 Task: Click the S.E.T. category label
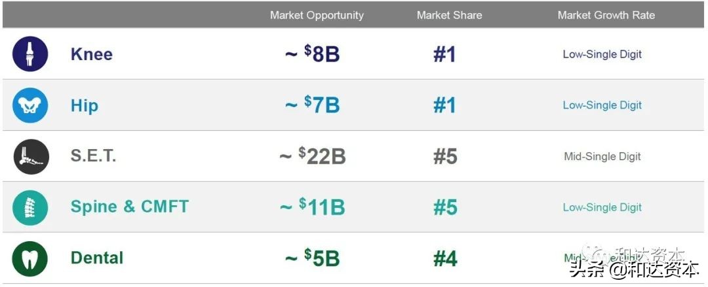[x=93, y=156]
